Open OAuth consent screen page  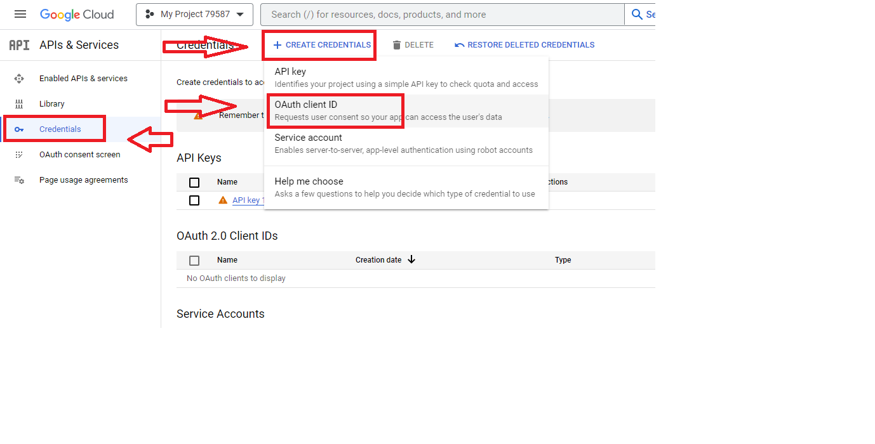[79, 155]
